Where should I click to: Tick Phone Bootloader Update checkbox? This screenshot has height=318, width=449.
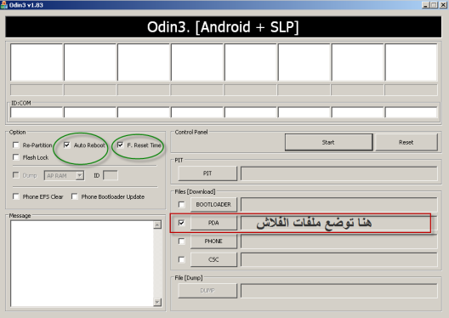click(75, 196)
